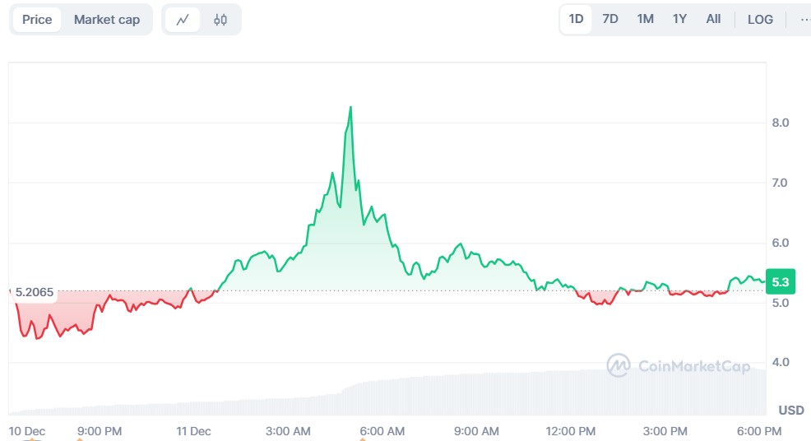Select the 1D time range
The width and height of the screenshot is (811, 441).
577,19
